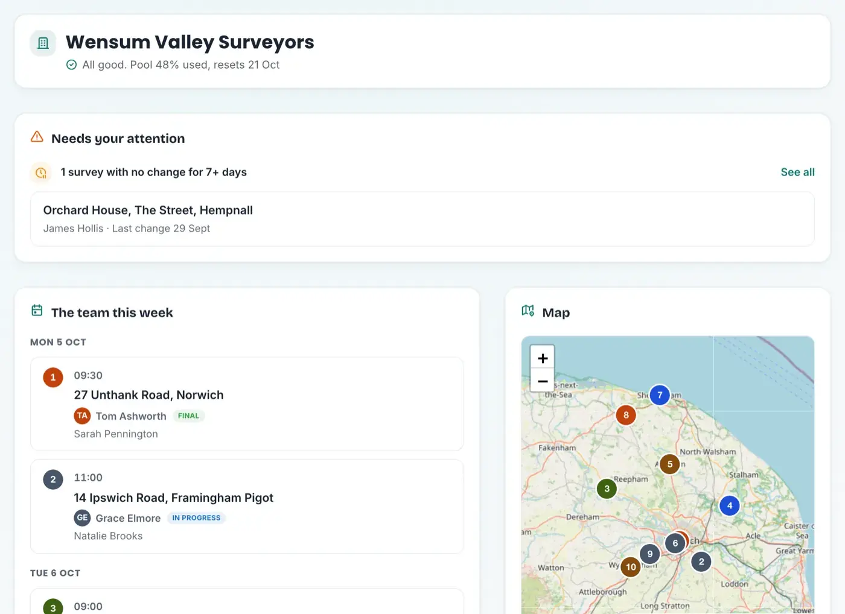Click the Tom Ashworth name
The image size is (845, 614).
(131, 416)
